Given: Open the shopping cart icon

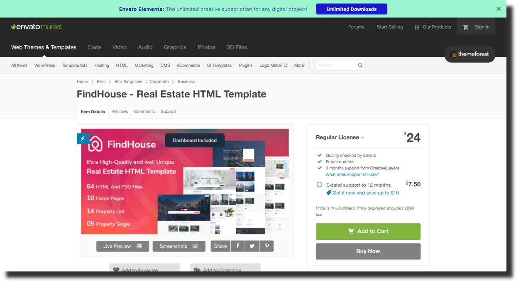Looking at the screenshot, I should (x=465, y=27).
